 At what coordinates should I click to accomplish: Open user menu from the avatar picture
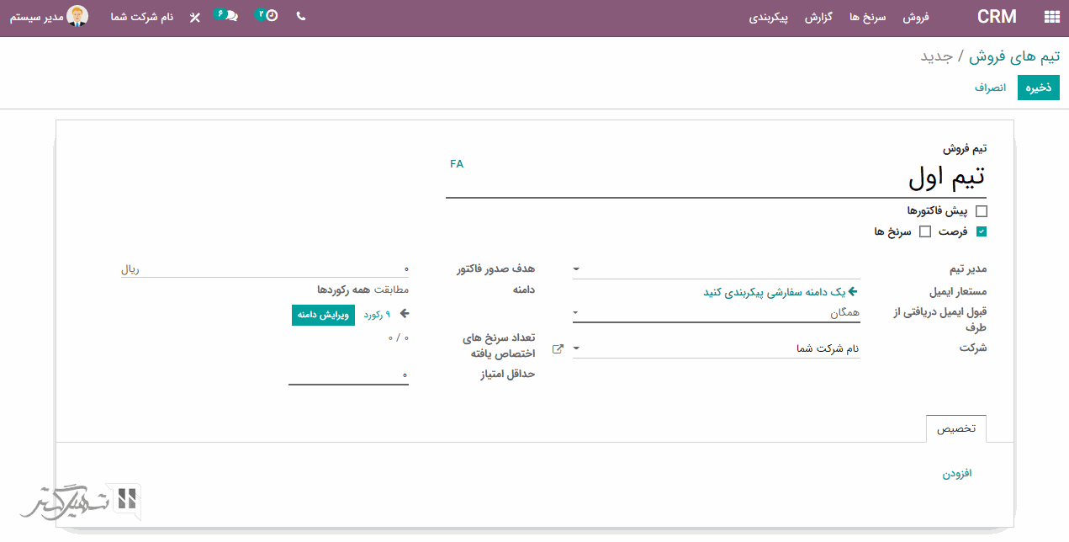(x=78, y=15)
